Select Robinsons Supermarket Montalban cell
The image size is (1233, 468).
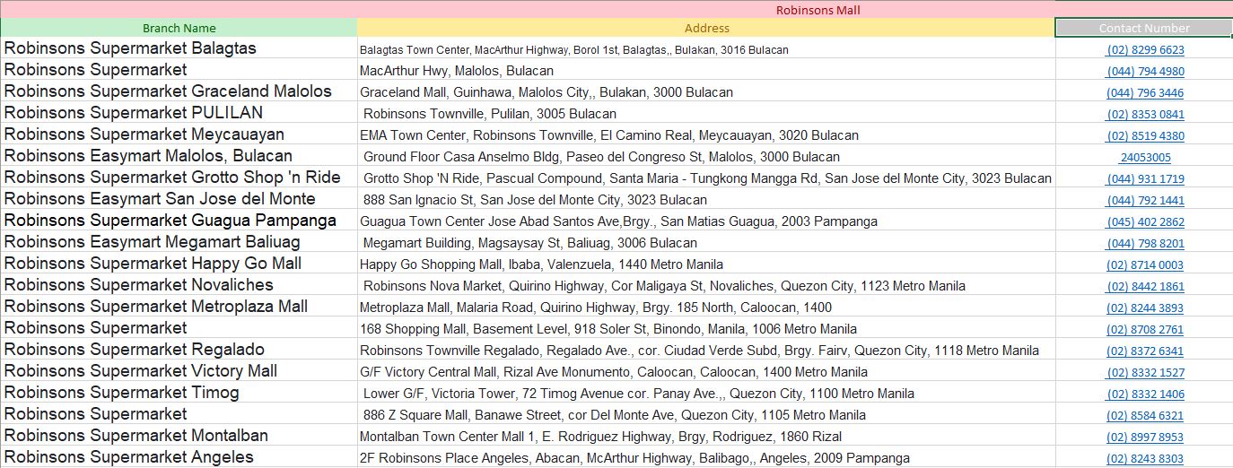pos(179,436)
